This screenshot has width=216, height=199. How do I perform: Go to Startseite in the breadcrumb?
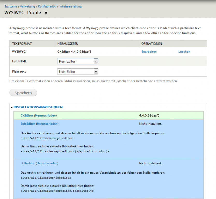(11, 6)
